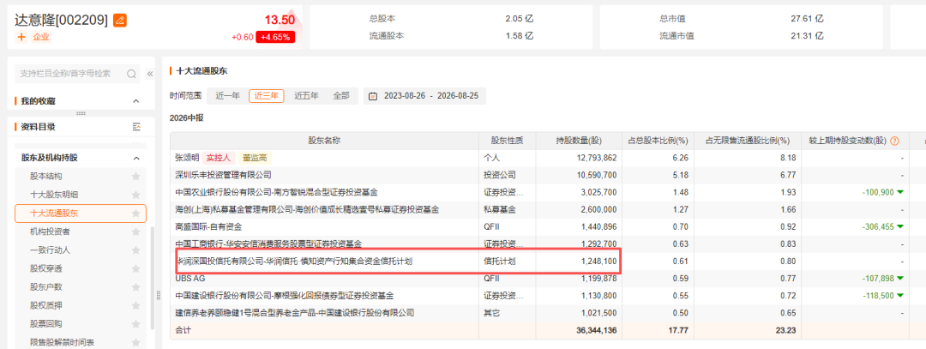Favorite 股权质押 with its star

[135, 305]
